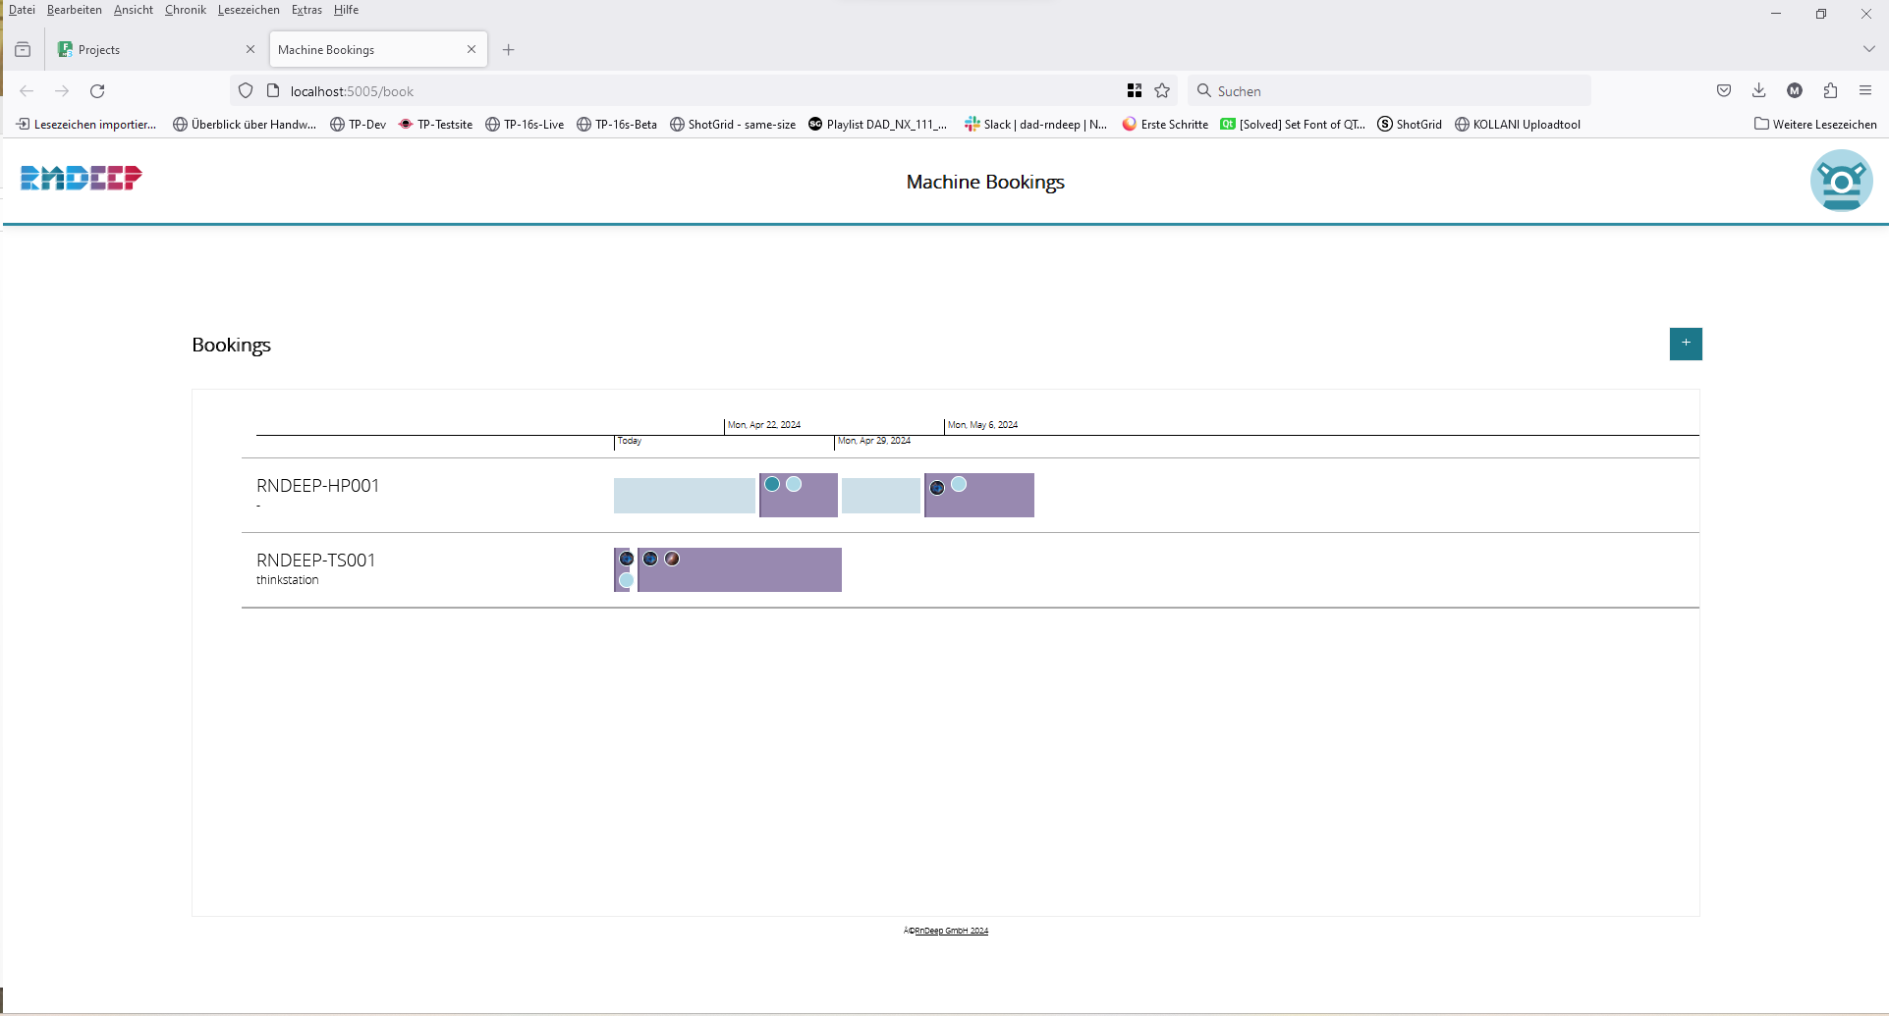Open the Chronik menu
The height and width of the screenshot is (1016, 1889).
(x=185, y=10)
